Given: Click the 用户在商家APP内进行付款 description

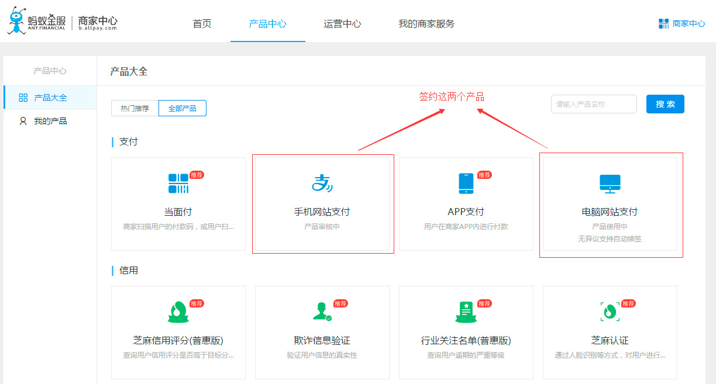Looking at the screenshot, I should coord(466,226).
